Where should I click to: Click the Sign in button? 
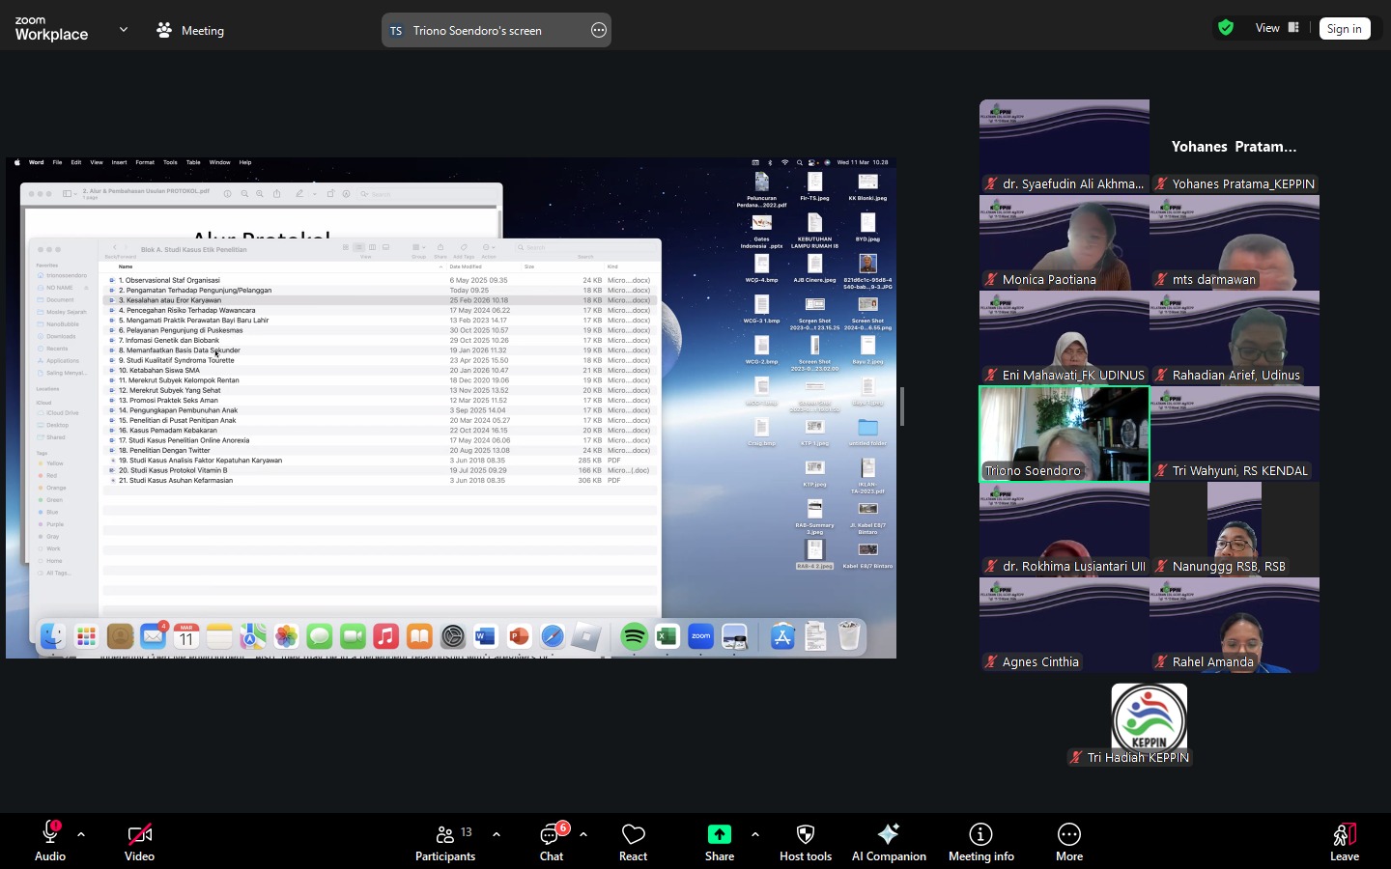pos(1344,29)
